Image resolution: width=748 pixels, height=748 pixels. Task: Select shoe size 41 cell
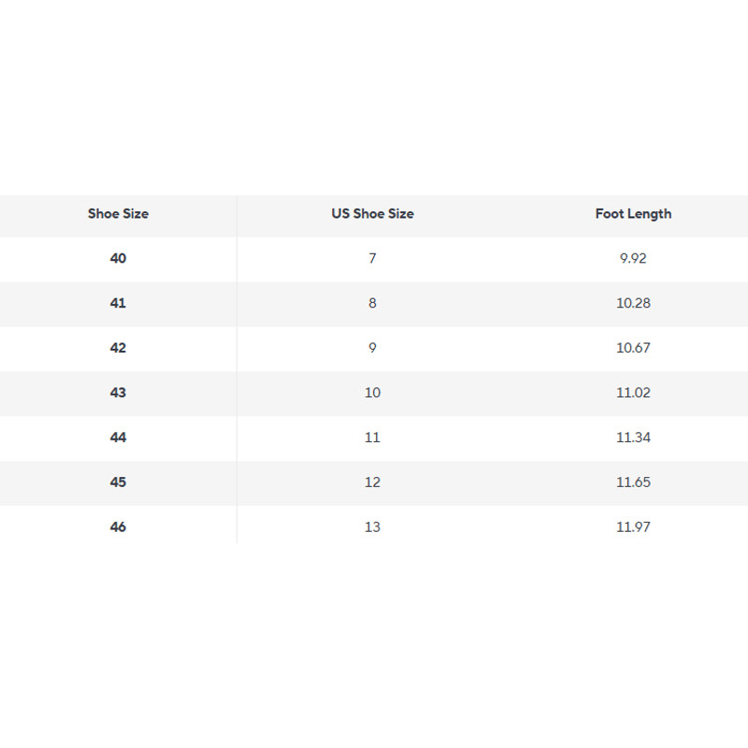[118, 303]
